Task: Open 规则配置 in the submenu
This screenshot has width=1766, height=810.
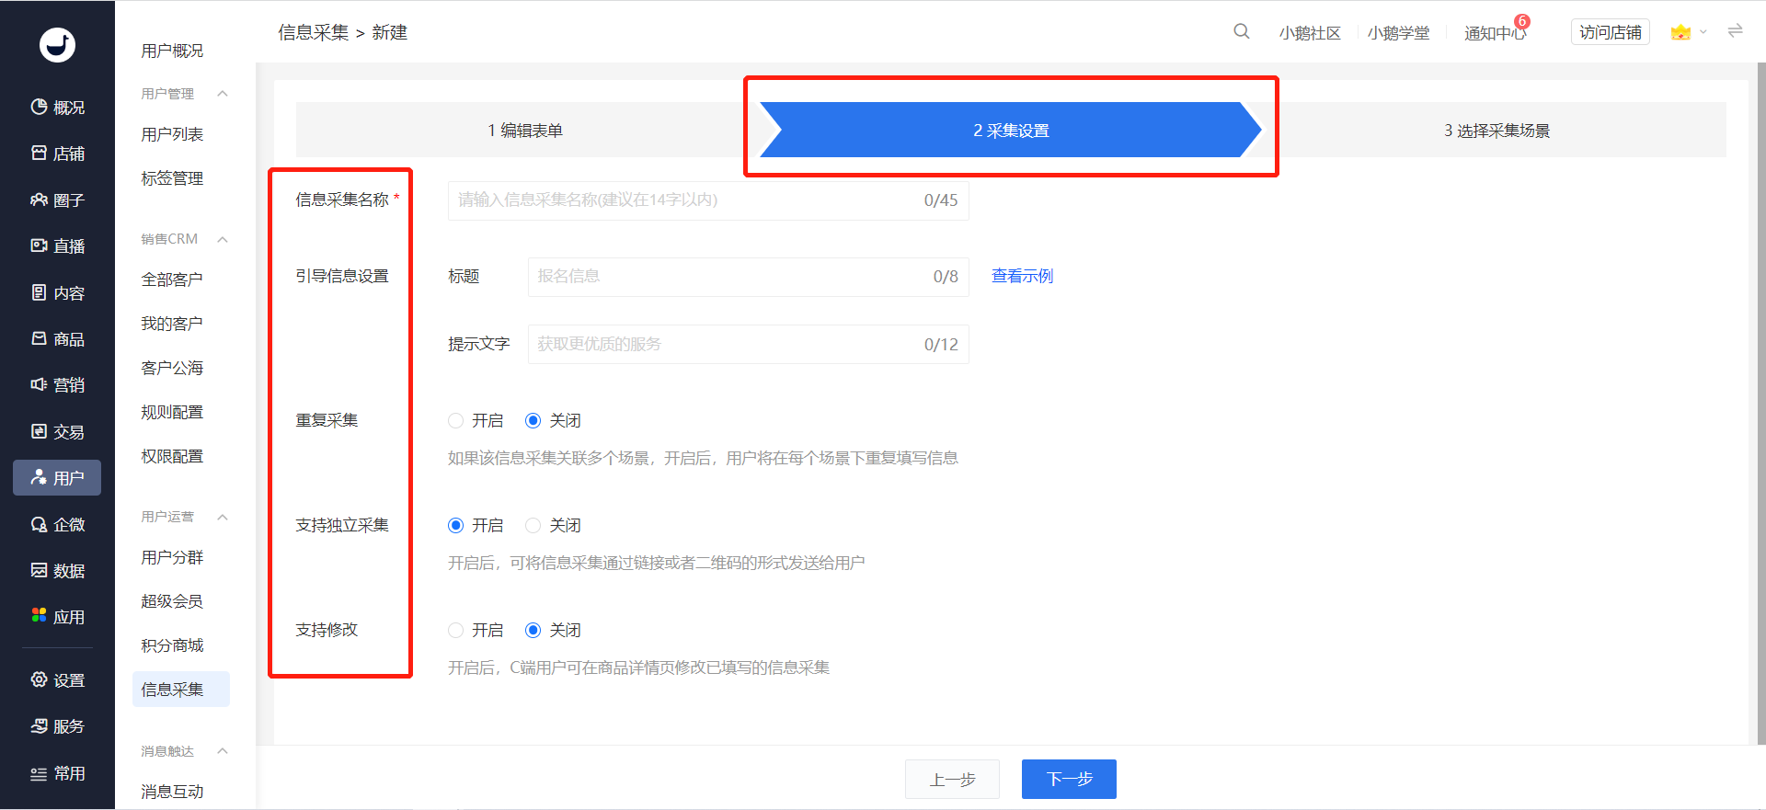Action: pyautogui.click(x=172, y=412)
